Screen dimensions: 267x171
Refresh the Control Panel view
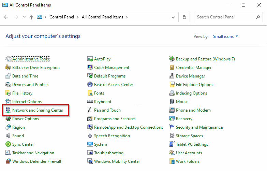(x=184, y=17)
